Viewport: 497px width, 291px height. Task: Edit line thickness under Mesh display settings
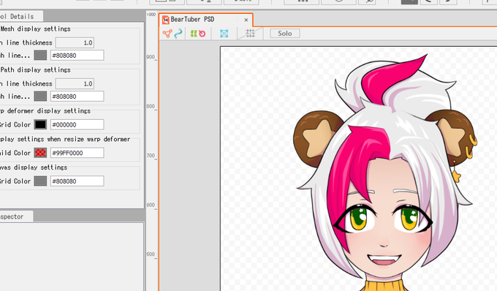click(75, 42)
